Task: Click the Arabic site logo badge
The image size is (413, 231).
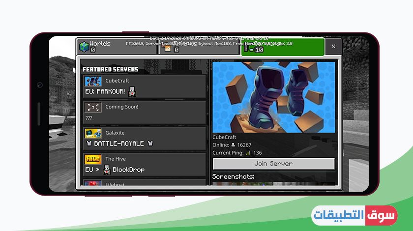Action: pos(354,215)
